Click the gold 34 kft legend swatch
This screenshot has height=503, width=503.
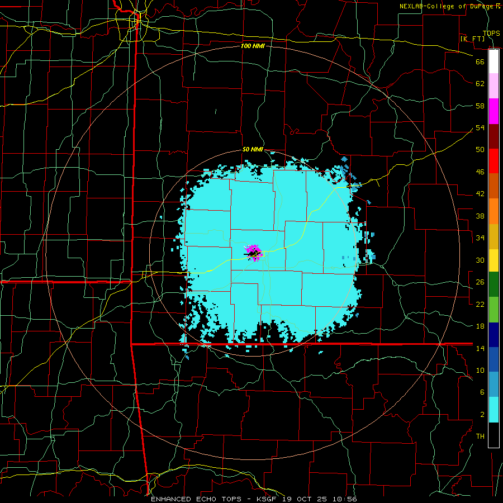[x=493, y=236]
